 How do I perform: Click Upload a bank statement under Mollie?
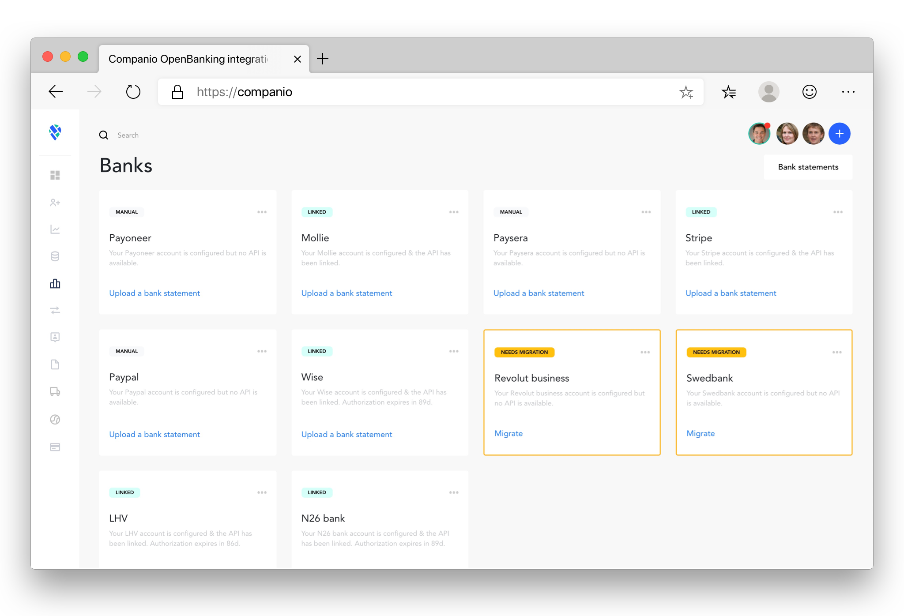point(347,293)
